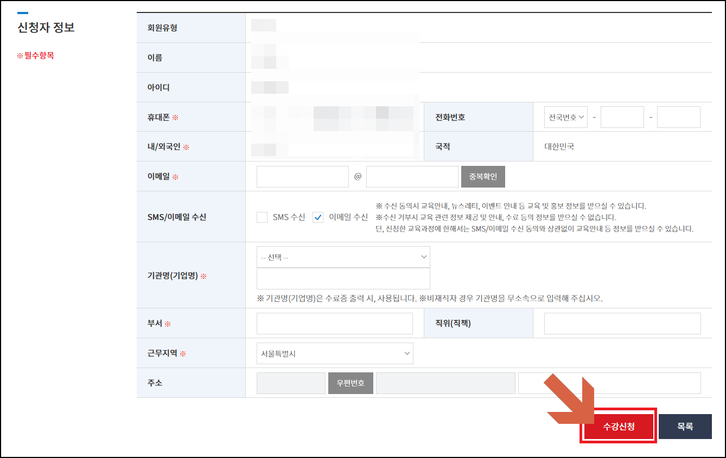Click the SMS/이메일 수신 row label

[x=177, y=217]
